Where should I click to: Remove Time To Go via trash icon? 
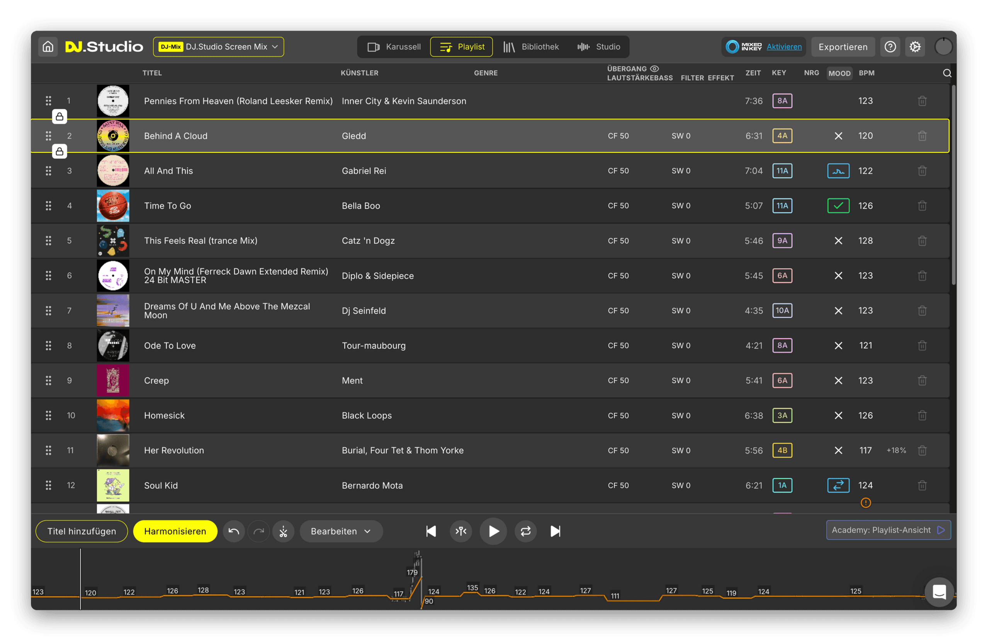922,205
